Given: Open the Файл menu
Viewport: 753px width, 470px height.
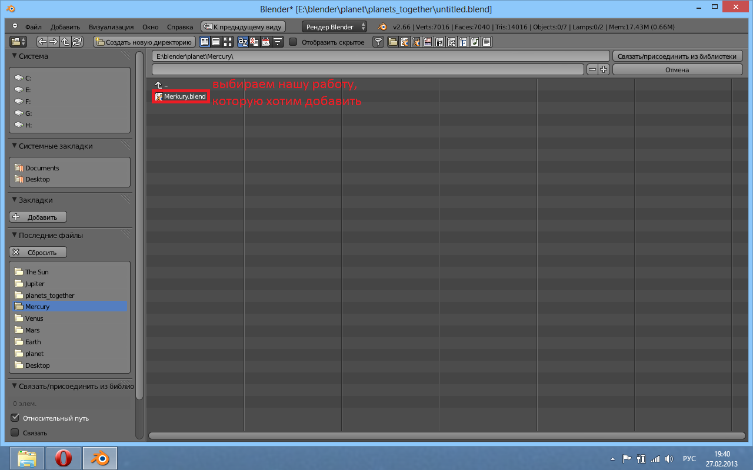Looking at the screenshot, I should click(x=33, y=27).
